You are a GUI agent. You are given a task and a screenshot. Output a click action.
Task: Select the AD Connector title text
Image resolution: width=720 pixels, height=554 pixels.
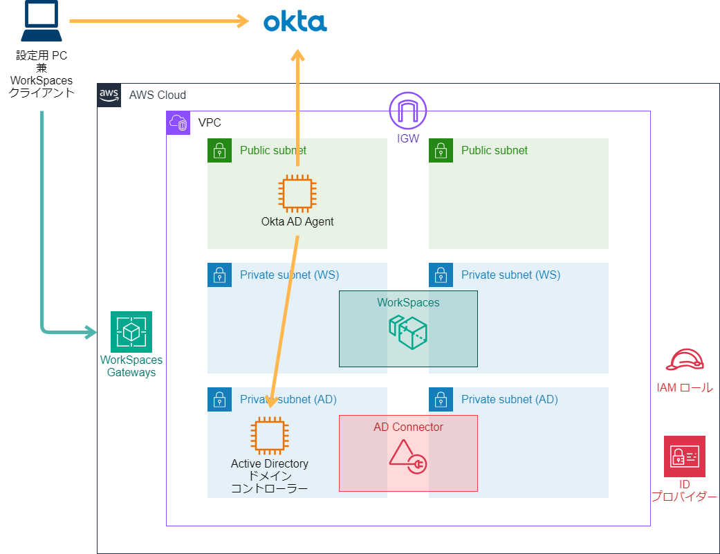point(408,427)
